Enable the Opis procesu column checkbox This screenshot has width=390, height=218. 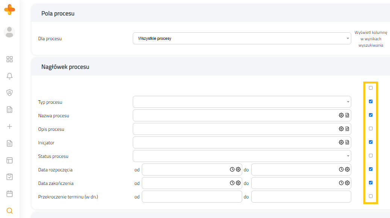(x=370, y=129)
